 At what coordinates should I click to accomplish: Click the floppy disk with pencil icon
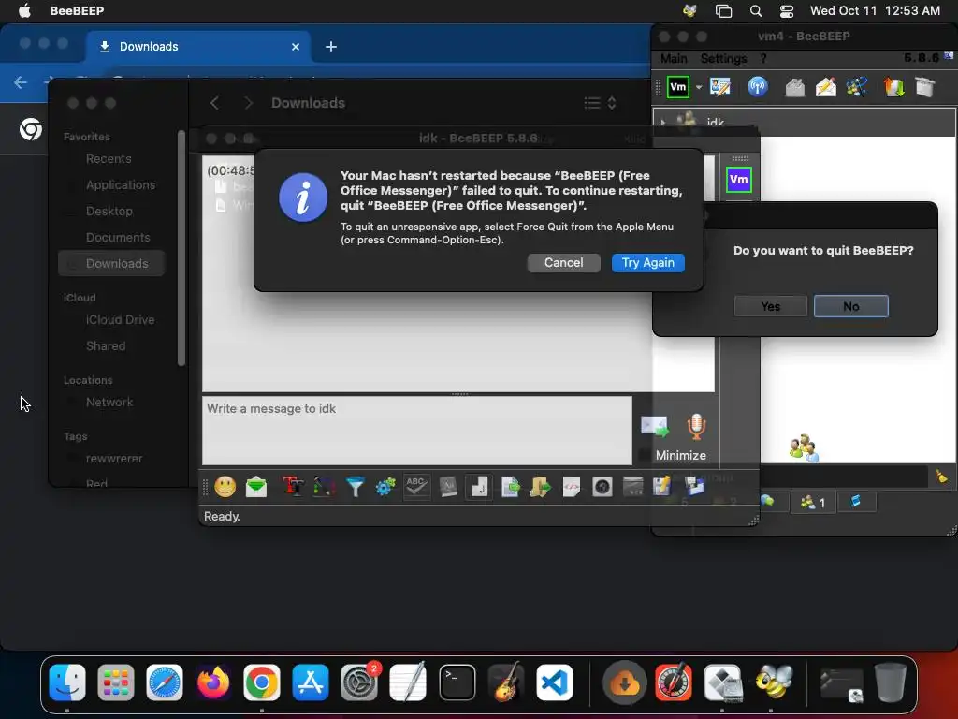pos(662,487)
